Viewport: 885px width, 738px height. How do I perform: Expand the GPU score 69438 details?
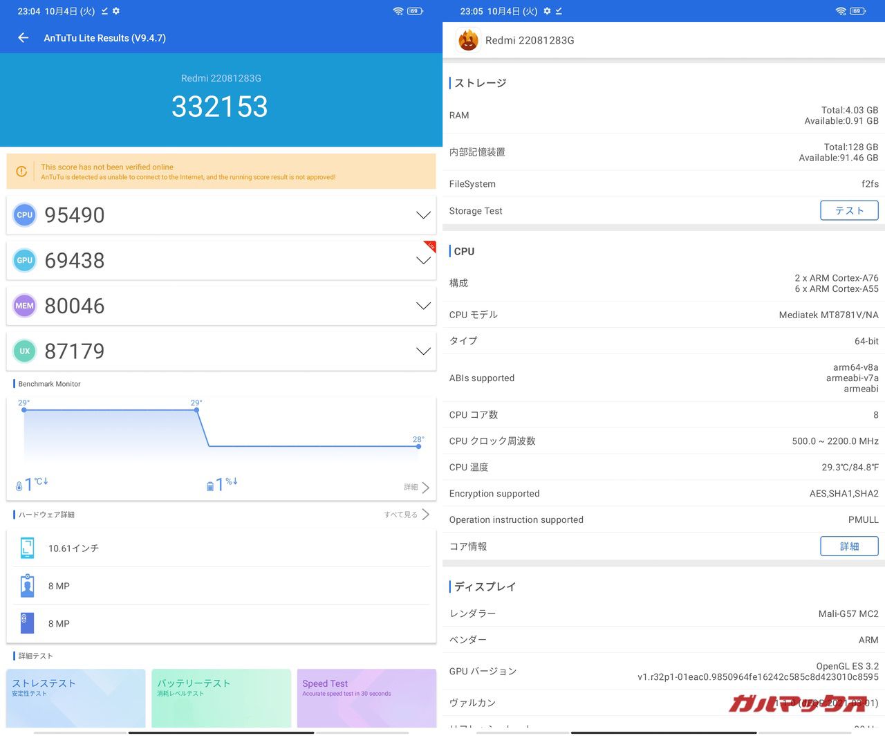tap(423, 261)
